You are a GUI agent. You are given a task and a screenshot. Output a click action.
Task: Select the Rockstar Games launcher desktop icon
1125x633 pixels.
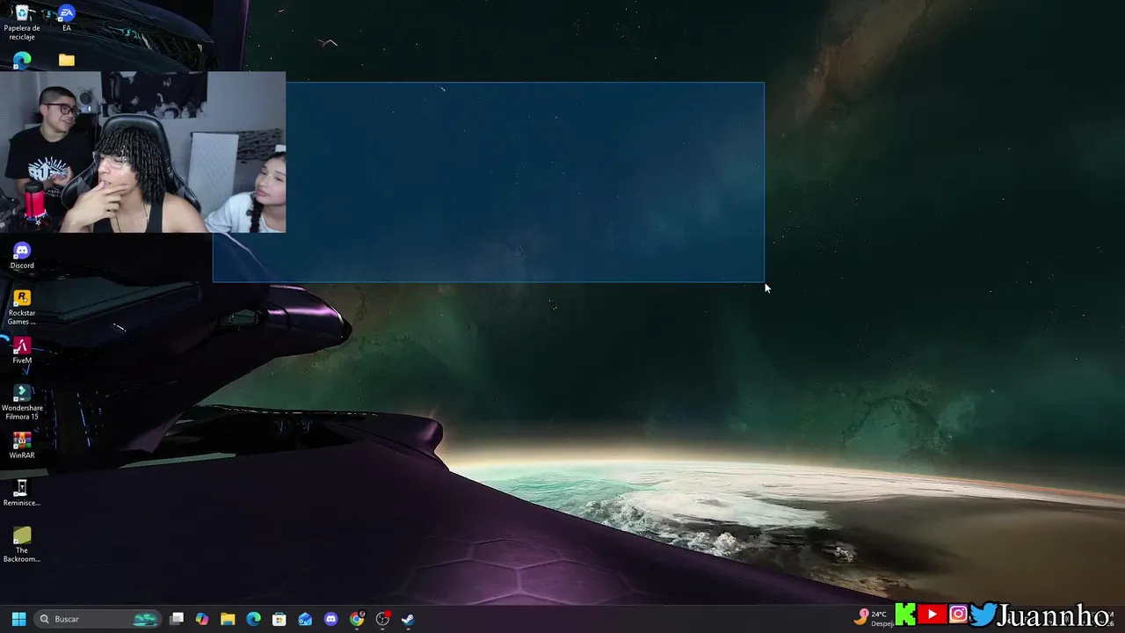(22, 307)
